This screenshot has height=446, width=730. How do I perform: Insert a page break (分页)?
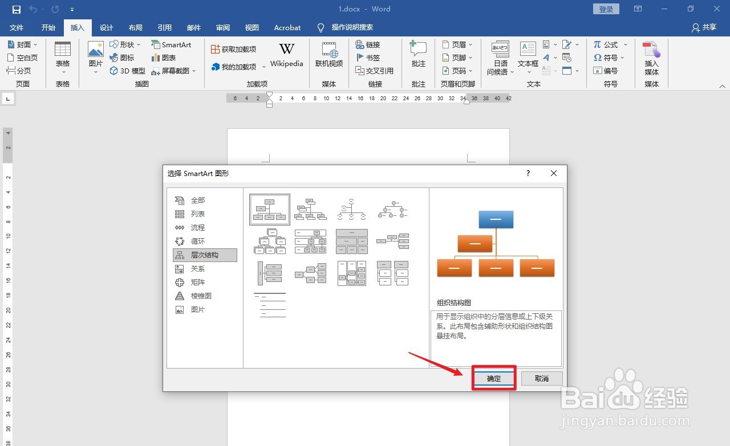19,71
